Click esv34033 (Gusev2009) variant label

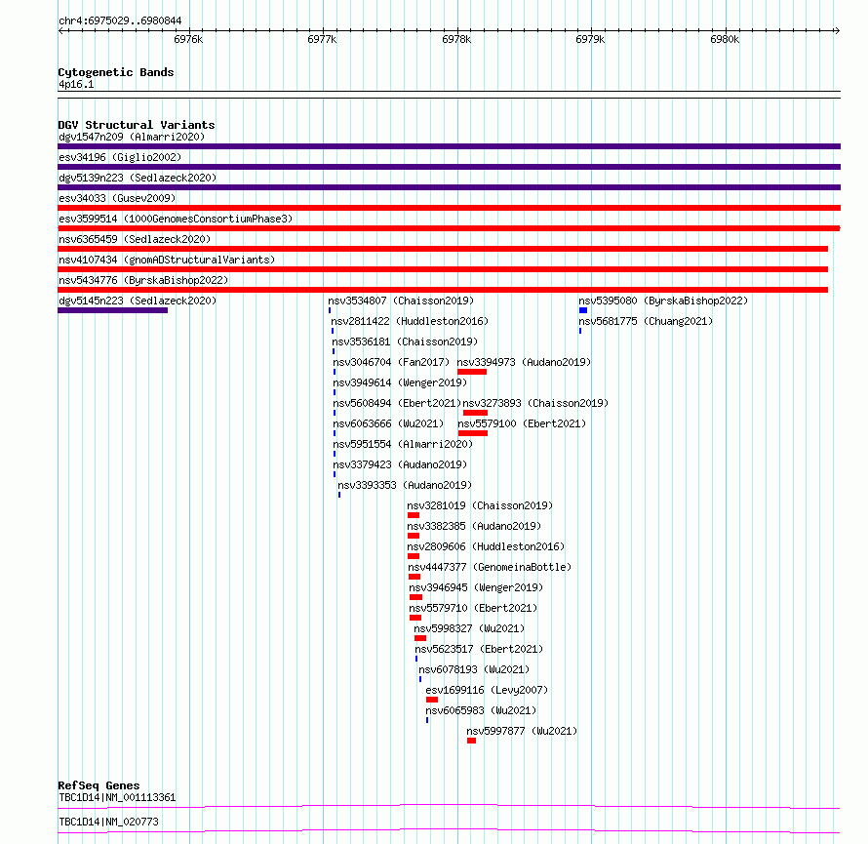click(117, 198)
